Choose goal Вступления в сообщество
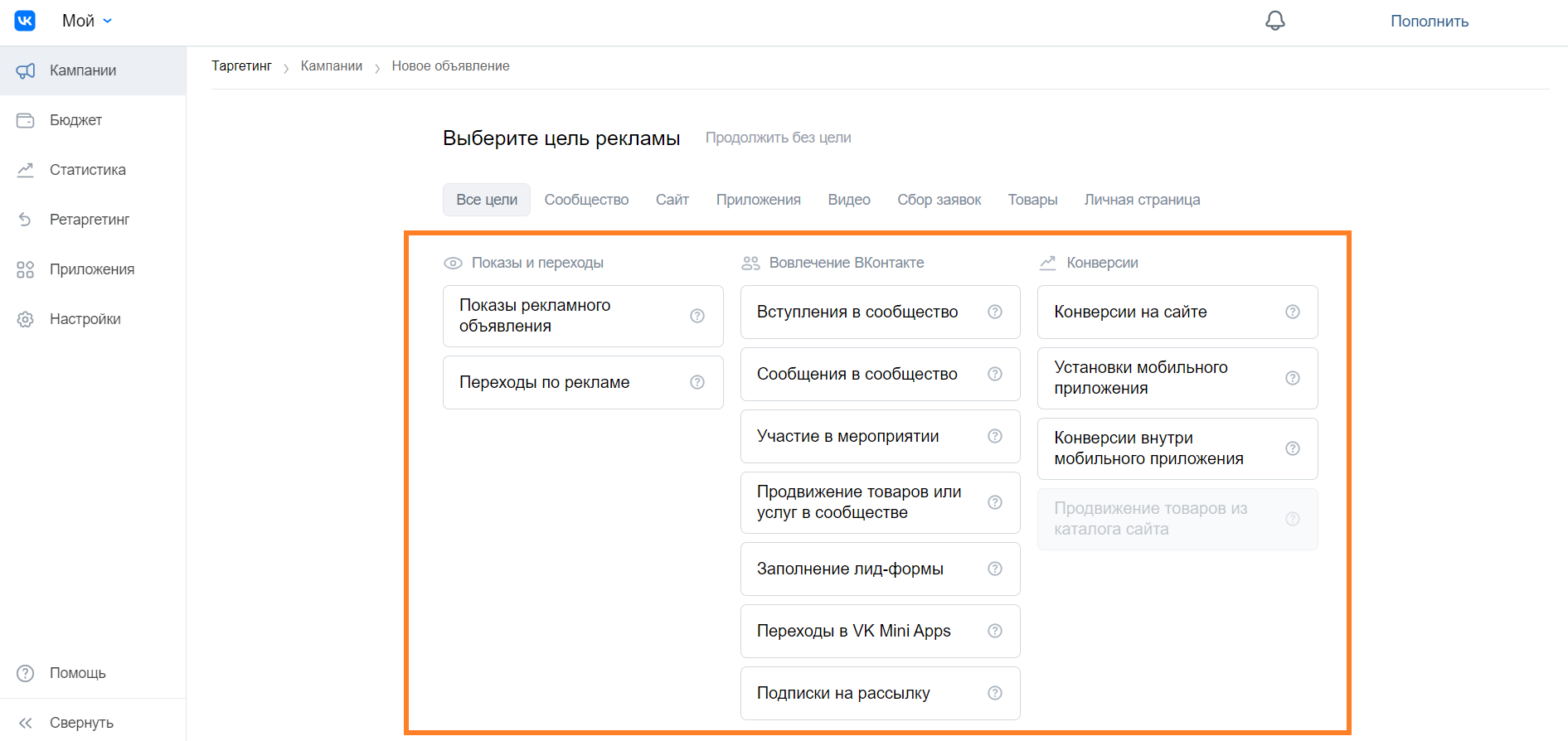The height and width of the screenshot is (741, 1568). (x=880, y=312)
